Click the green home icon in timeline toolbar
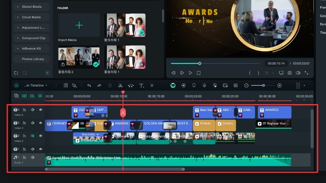Image resolution: width=326 pixels, height=183 pixels. [x=16, y=85]
